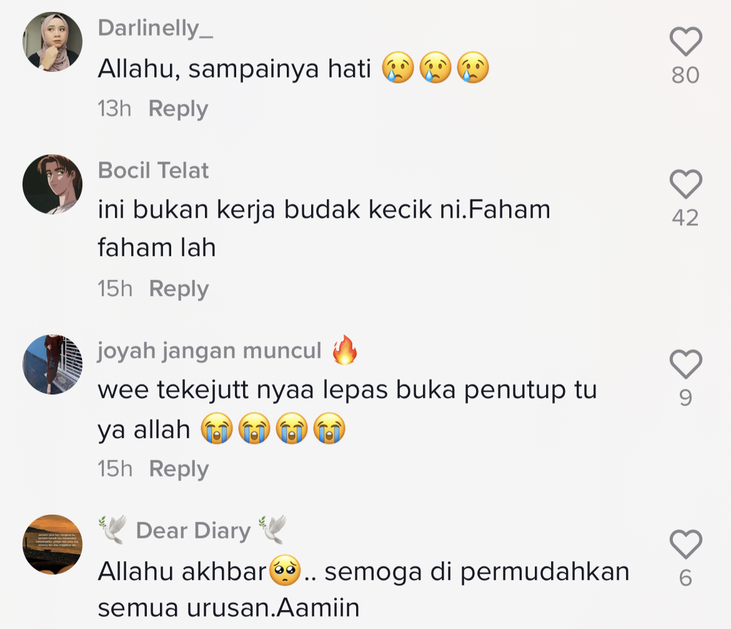731x629 pixels.
Task: Open joyah jangan muncul's avatar
Action: coord(52,365)
